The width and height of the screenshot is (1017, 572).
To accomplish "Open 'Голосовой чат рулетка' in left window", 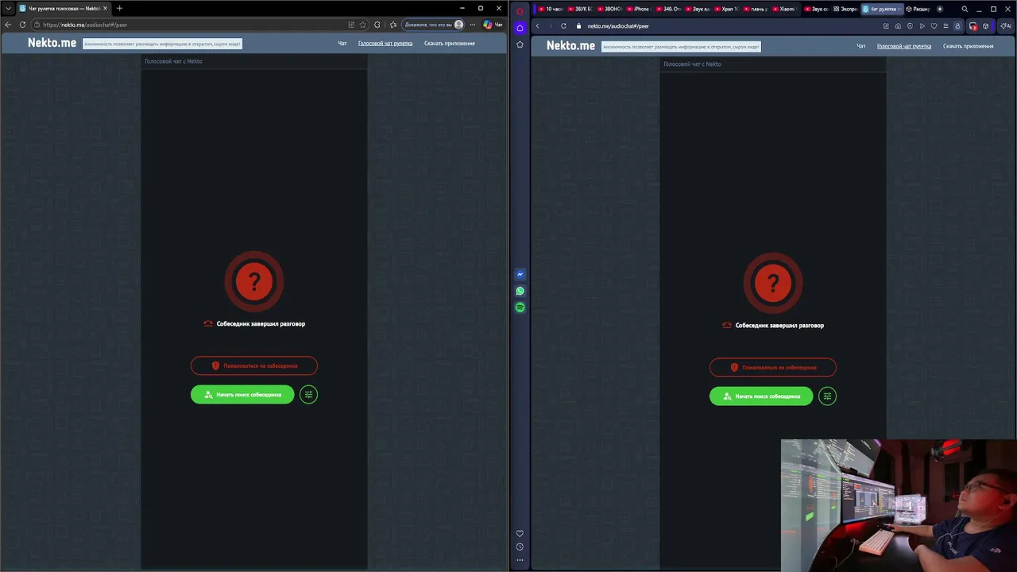I will [x=385, y=44].
